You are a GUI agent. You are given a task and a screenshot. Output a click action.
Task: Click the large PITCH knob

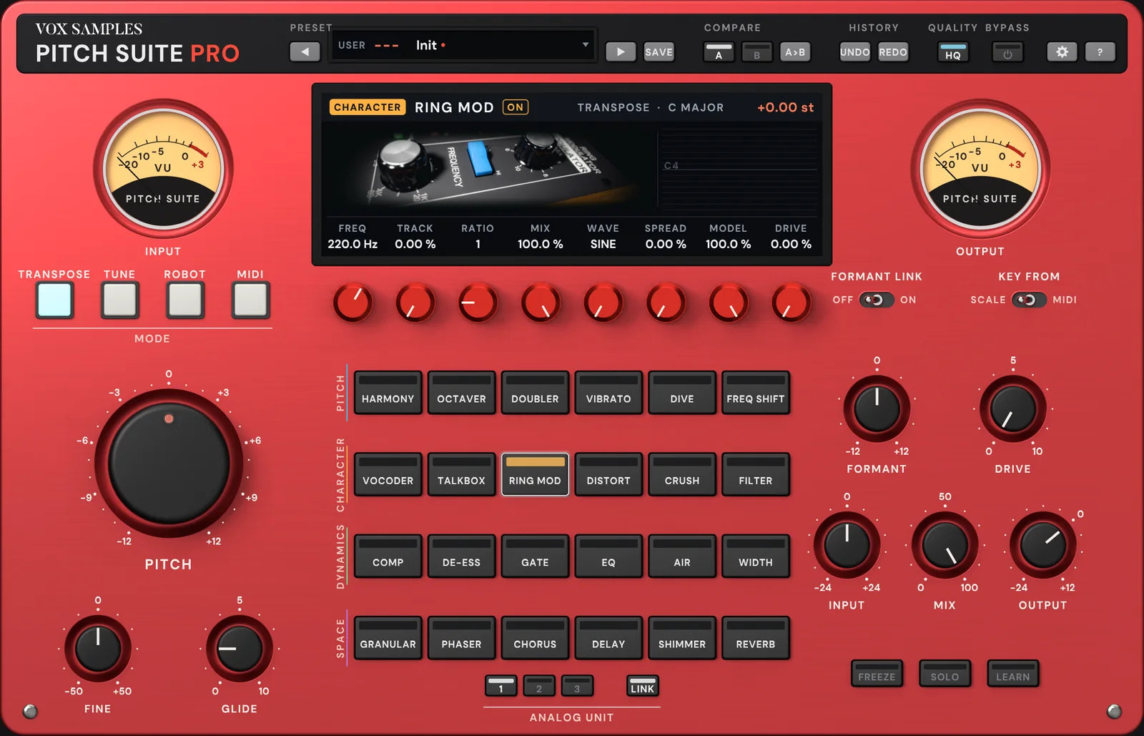tap(169, 464)
